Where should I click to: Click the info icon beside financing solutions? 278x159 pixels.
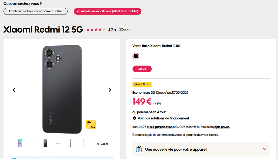pyautogui.click(x=134, y=118)
